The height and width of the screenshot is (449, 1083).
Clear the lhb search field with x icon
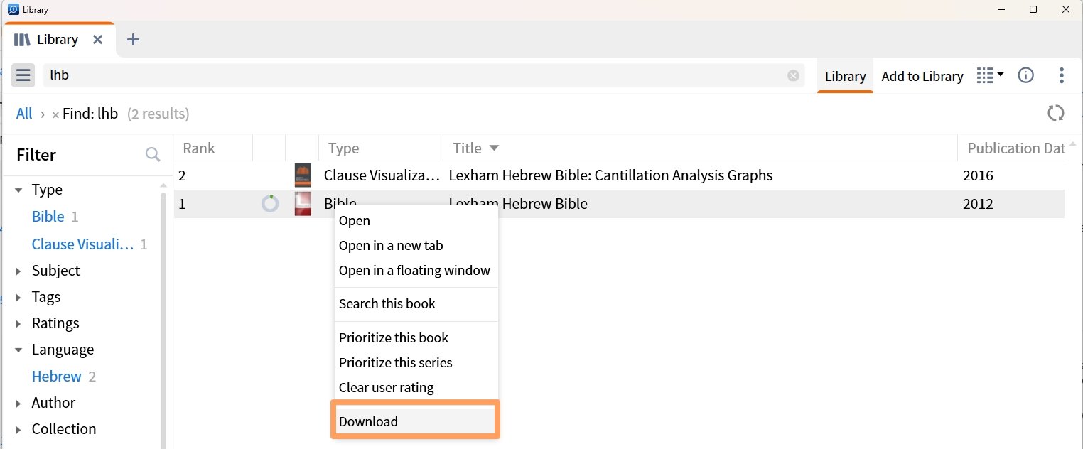coord(793,76)
